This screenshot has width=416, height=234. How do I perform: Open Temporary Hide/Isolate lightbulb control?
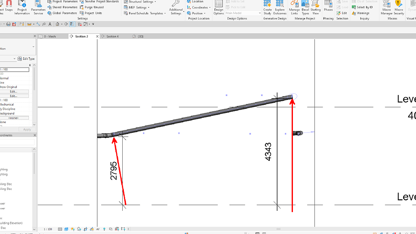pos(104,229)
